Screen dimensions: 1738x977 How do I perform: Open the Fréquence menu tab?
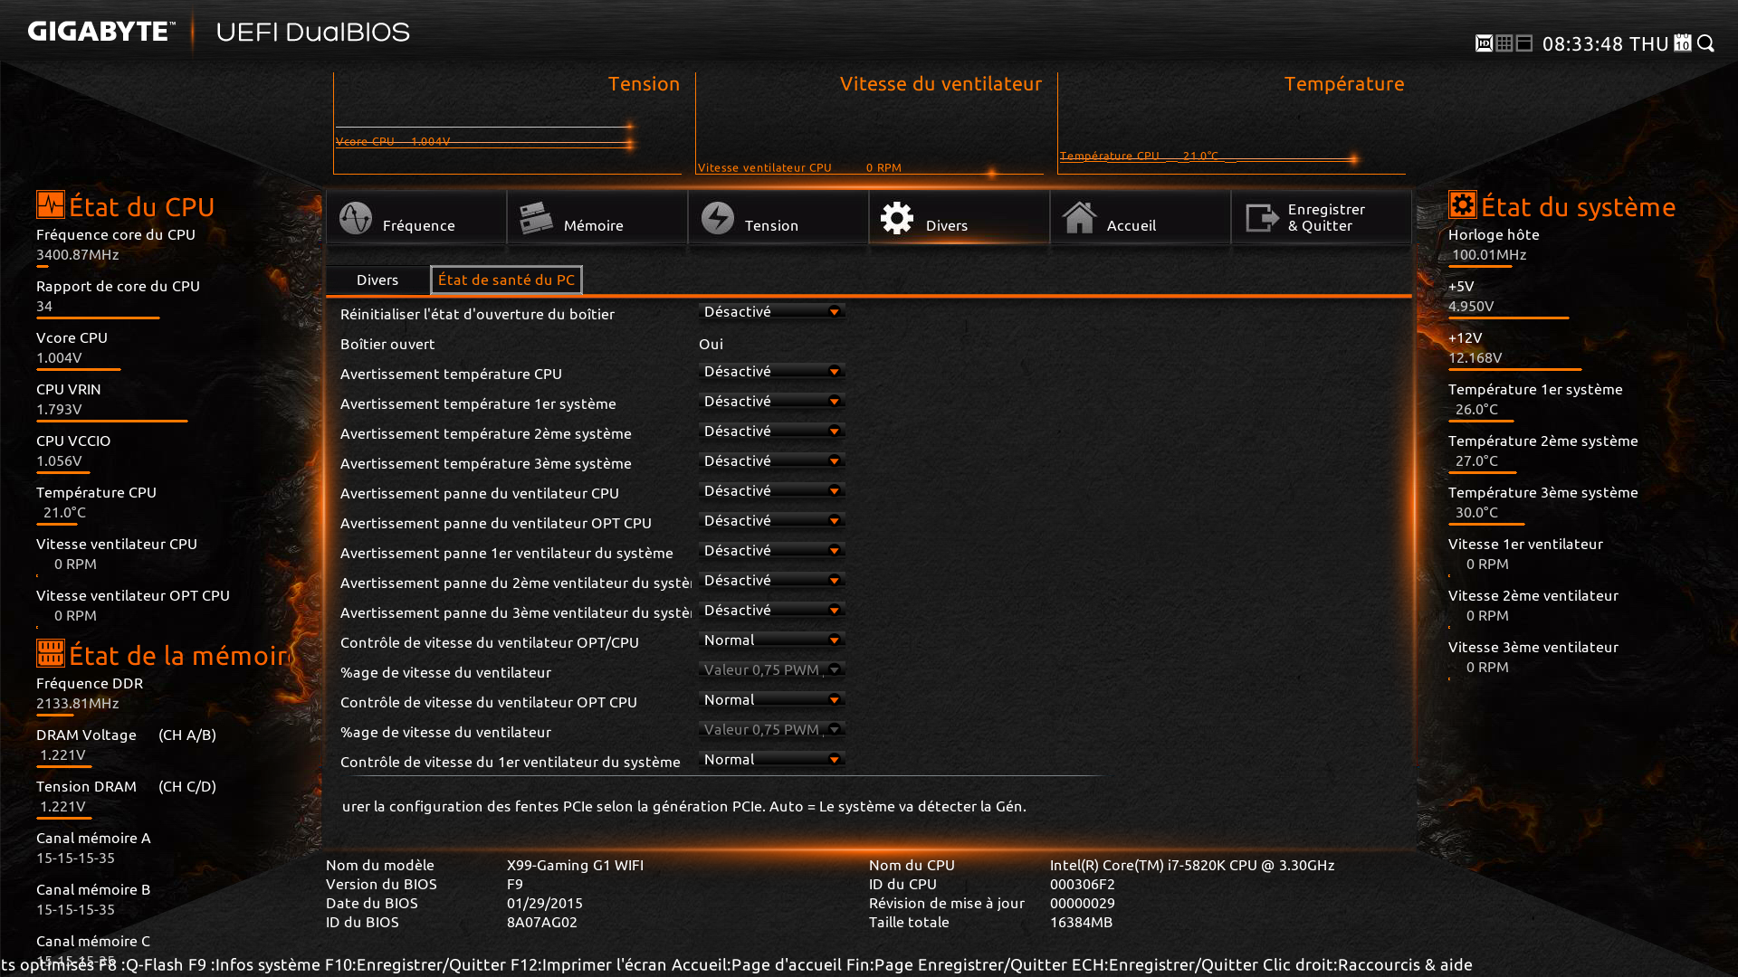tap(416, 217)
